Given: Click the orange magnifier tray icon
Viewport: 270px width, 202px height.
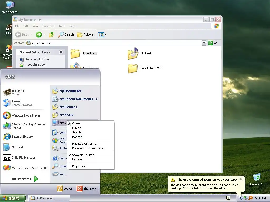Looking at the screenshot, I should 250,198.
